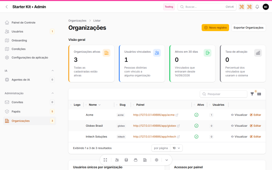Sort the table by the Nome column
272x170 pixels.
94,105
